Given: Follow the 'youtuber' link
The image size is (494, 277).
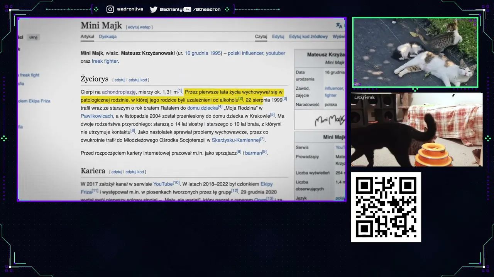Looking at the screenshot, I should pyautogui.click(x=276, y=53).
